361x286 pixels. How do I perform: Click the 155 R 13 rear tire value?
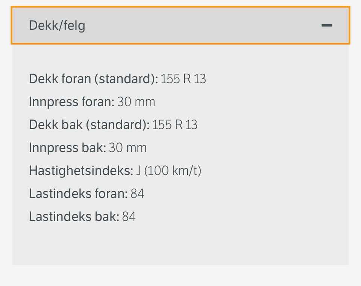(x=175, y=125)
